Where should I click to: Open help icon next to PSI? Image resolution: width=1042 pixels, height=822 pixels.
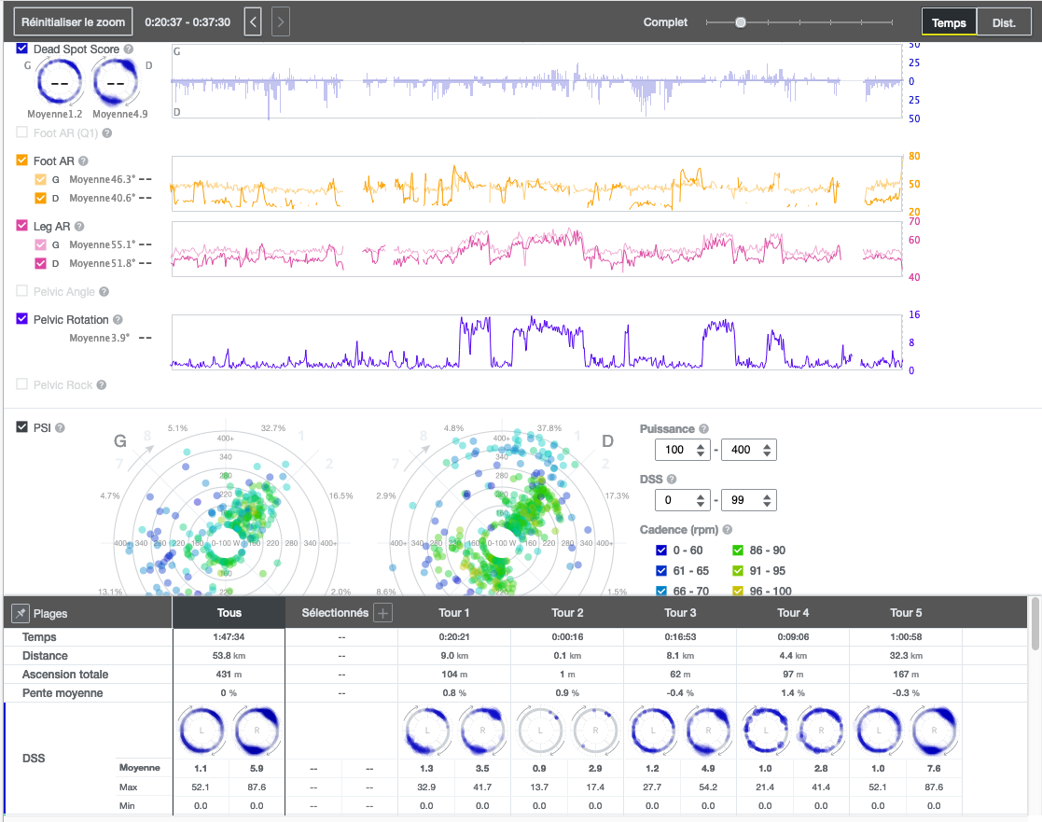coord(60,428)
